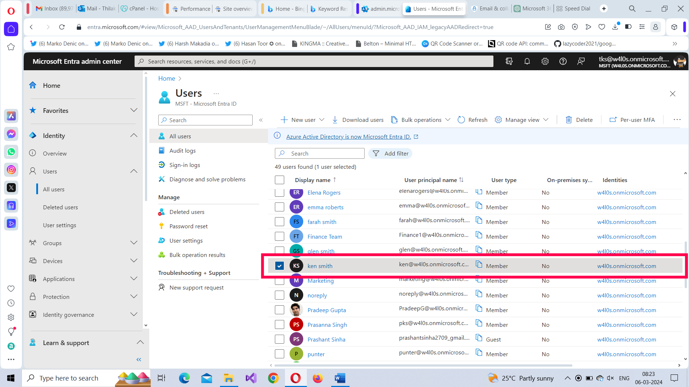Image resolution: width=689 pixels, height=387 pixels.
Task: Click the users list Search field
Action: point(320,153)
